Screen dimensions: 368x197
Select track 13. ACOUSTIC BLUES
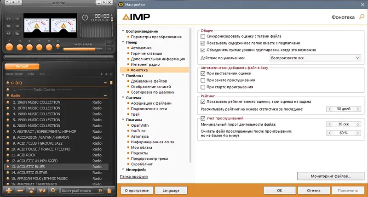point(56,167)
